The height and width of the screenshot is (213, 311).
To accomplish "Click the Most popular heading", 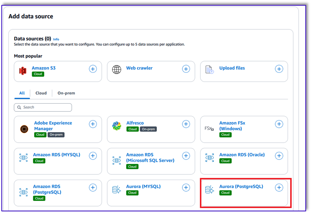I will [x=28, y=56].
